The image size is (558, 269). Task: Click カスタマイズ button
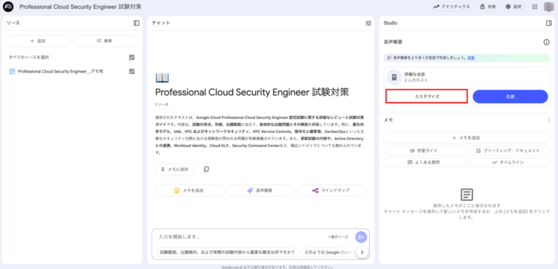[x=426, y=96]
